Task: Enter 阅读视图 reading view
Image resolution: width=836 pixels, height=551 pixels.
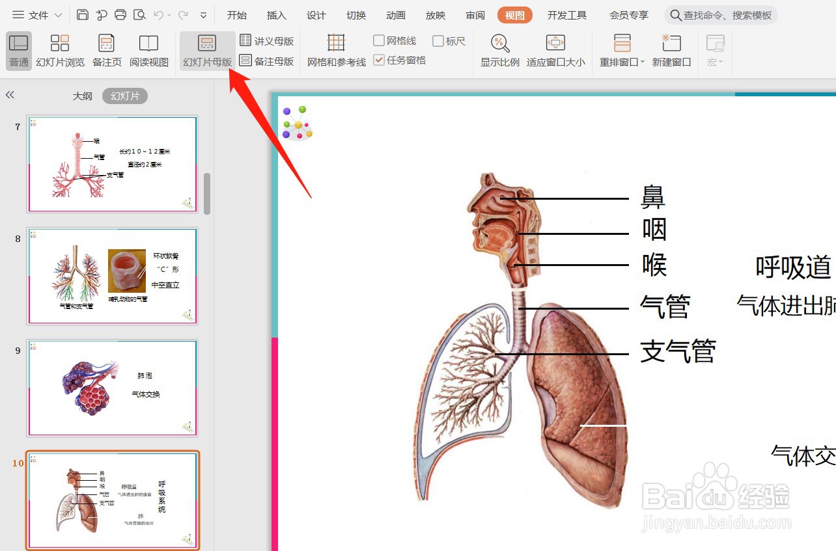Action: [149, 51]
